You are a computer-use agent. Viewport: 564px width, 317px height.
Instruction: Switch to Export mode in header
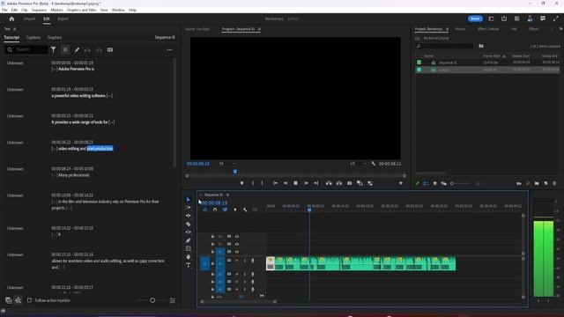pyautogui.click(x=63, y=18)
